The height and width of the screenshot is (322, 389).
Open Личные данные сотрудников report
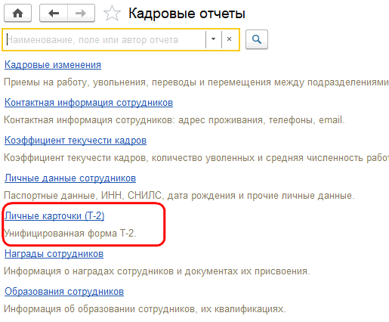pyautogui.click(x=70, y=178)
